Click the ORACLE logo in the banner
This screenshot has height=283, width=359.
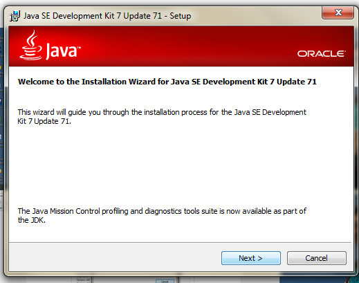point(322,54)
